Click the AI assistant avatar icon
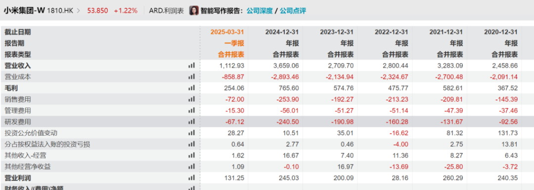Viewport: 534px width, 190px height. (194, 10)
